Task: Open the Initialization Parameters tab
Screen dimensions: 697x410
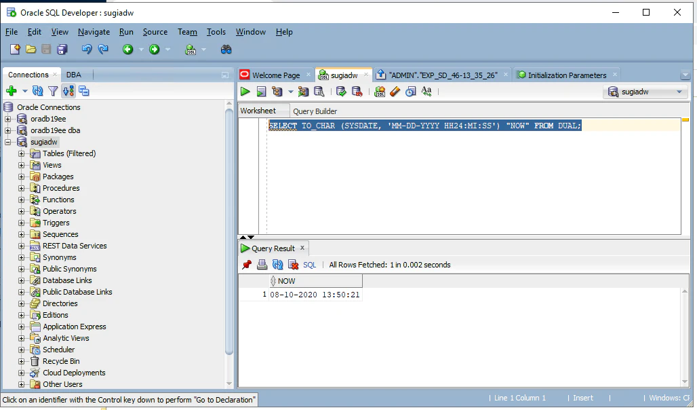Action: pyautogui.click(x=567, y=75)
